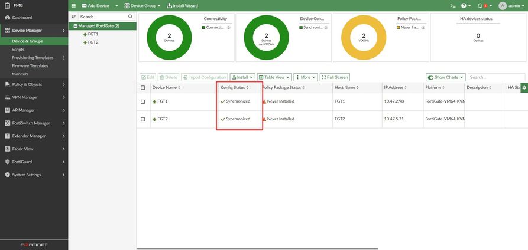Image resolution: width=528 pixels, height=250 pixels.
Task: Open the notifications bell icon
Action: 480,6
